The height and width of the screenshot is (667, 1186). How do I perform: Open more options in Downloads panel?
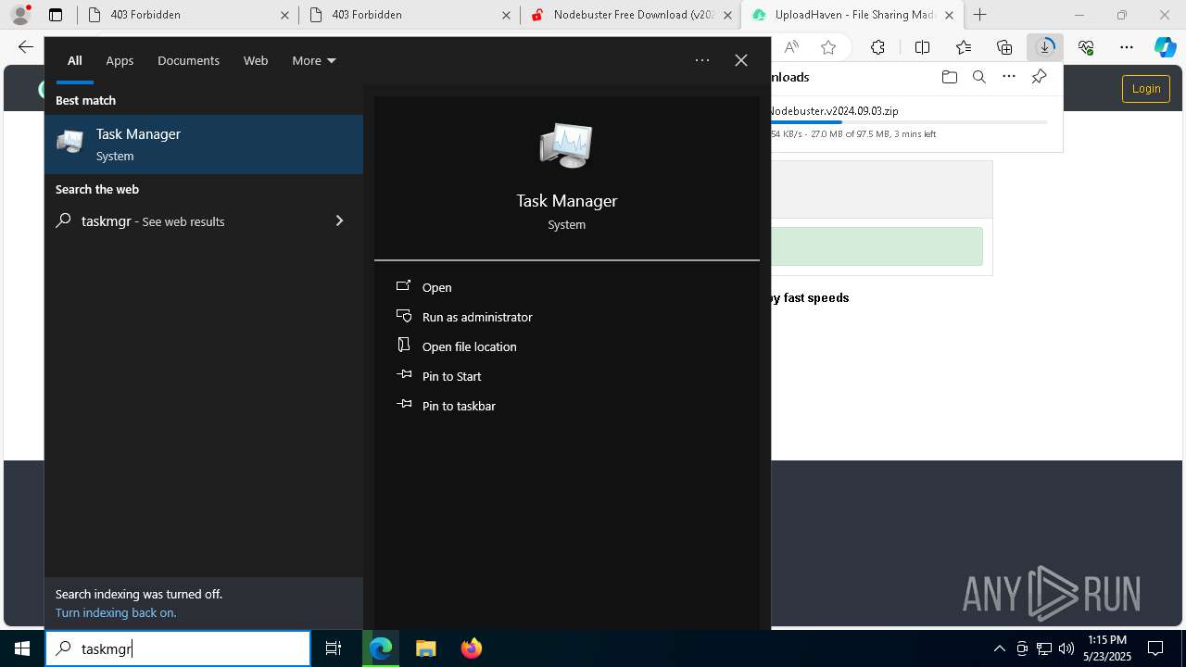[1009, 77]
